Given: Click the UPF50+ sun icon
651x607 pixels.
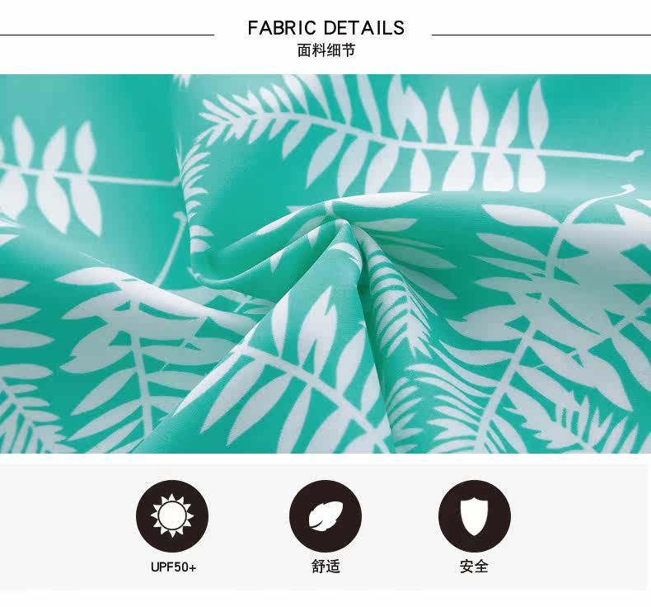Looking at the screenshot, I should pyautogui.click(x=172, y=515).
